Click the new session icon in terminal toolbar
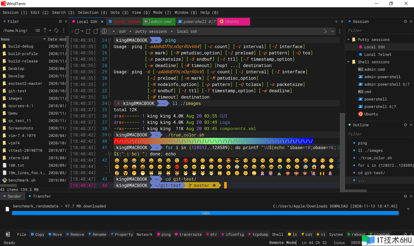The height and width of the screenshot is (246, 414). pos(77,31)
